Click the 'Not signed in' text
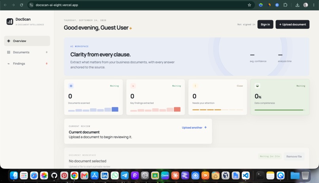Viewport: 319px width, 183px height. pyautogui.click(x=246, y=24)
